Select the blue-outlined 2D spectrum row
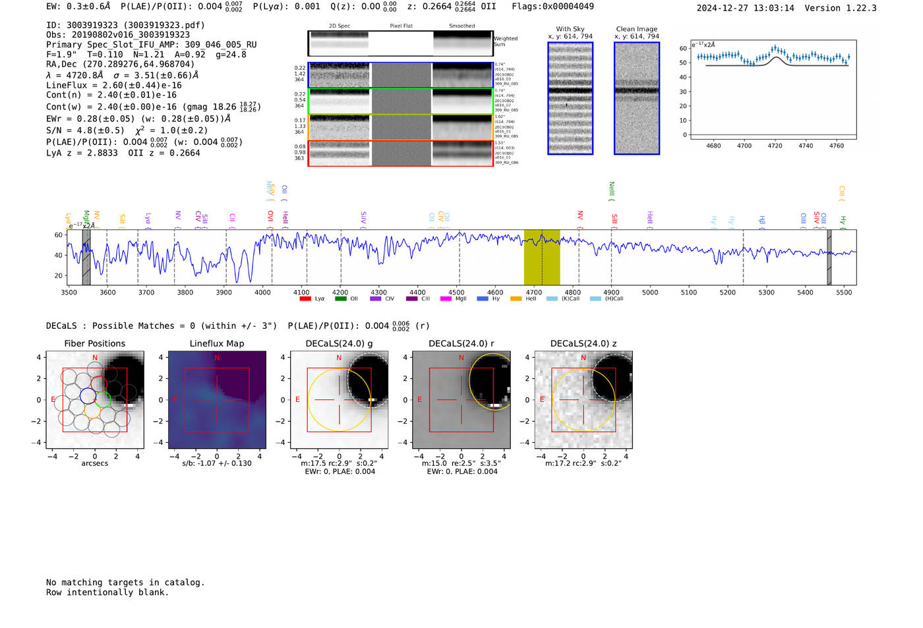This screenshot has height=628, width=923. point(401,75)
